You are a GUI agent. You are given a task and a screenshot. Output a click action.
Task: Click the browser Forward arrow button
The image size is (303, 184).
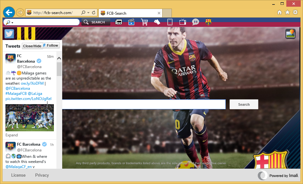coord(20,13)
